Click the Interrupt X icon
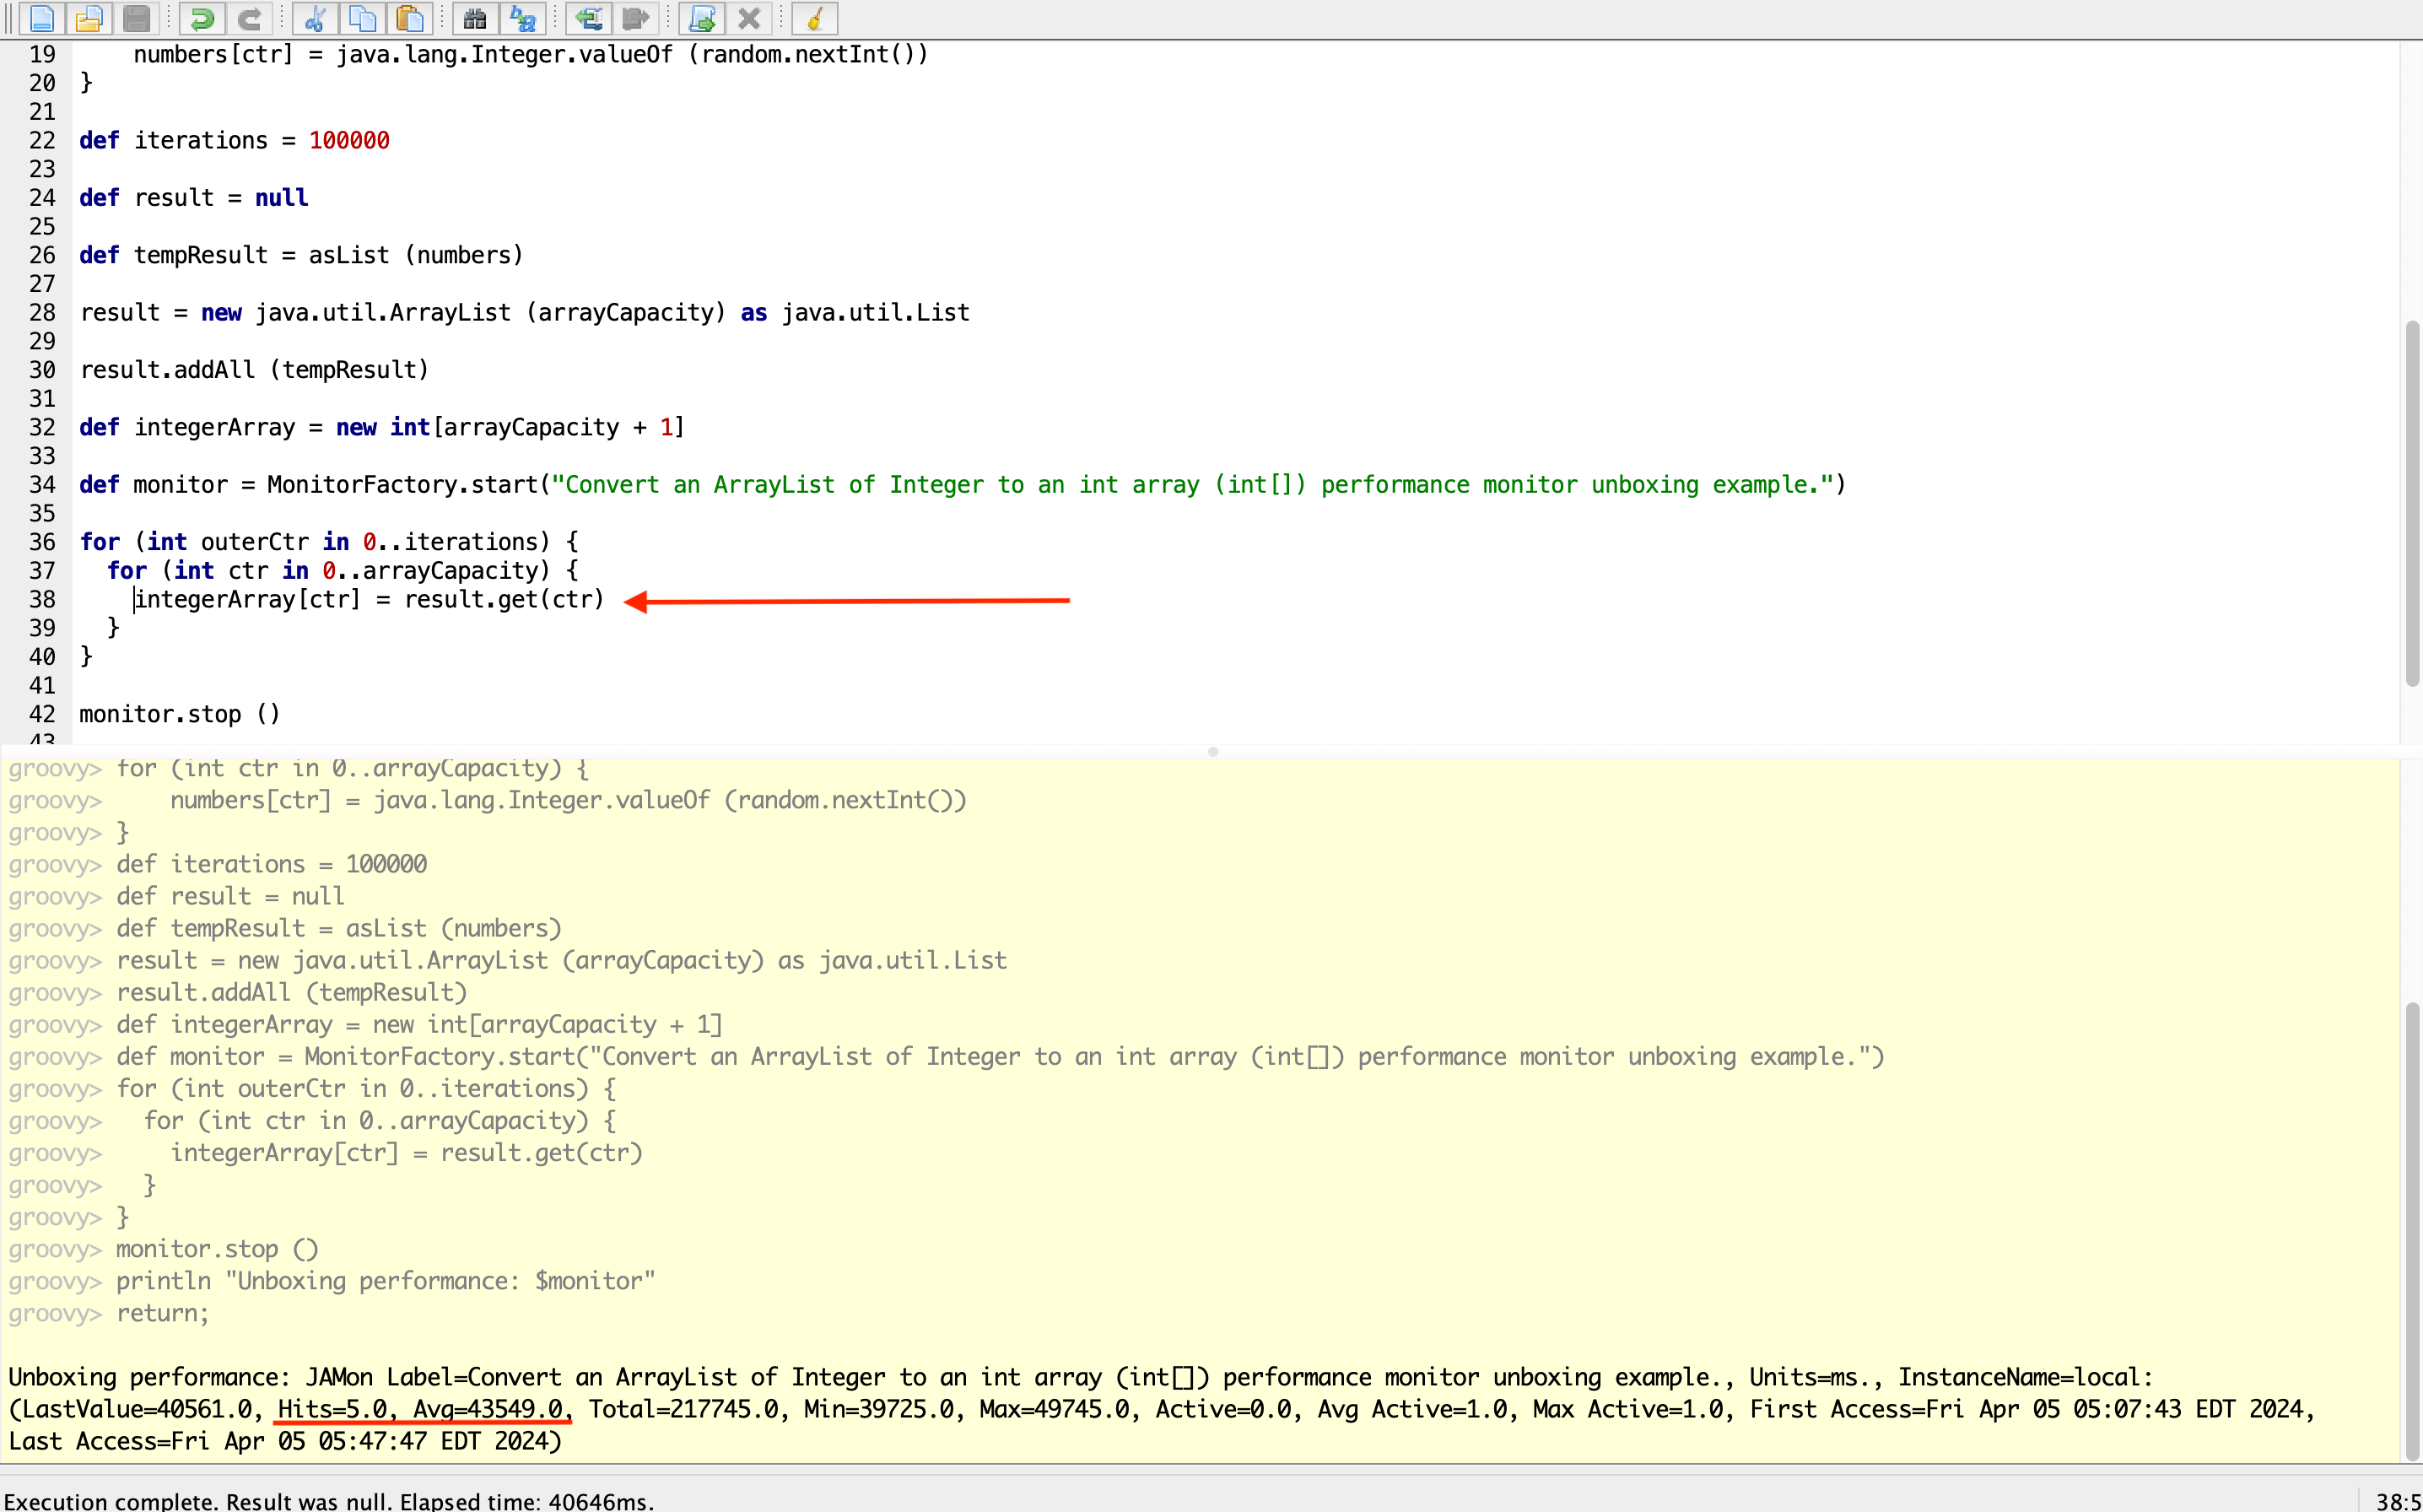This screenshot has height=1512, width=2423. (x=748, y=18)
